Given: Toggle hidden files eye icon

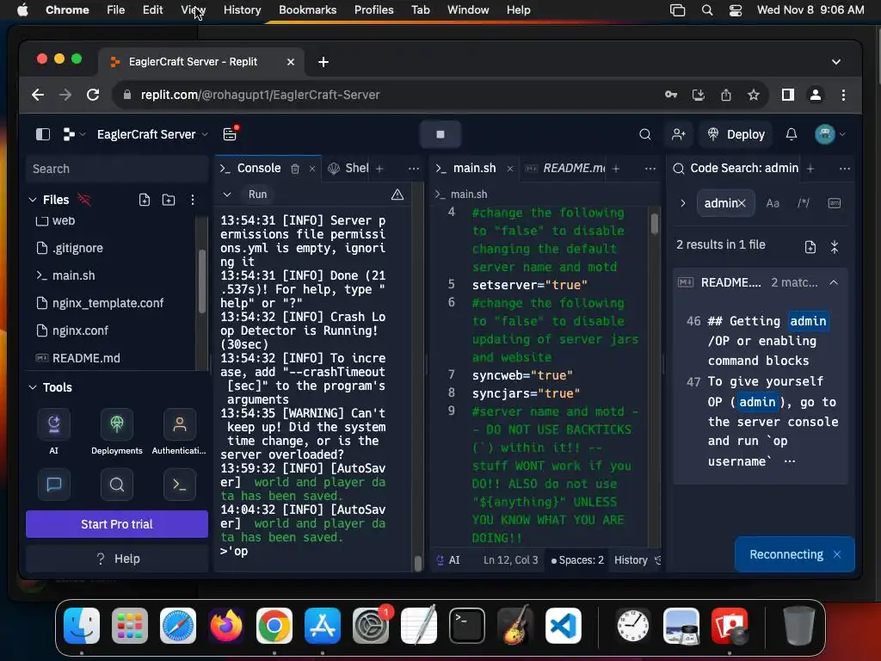Looking at the screenshot, I should click(x=84, y=200).
